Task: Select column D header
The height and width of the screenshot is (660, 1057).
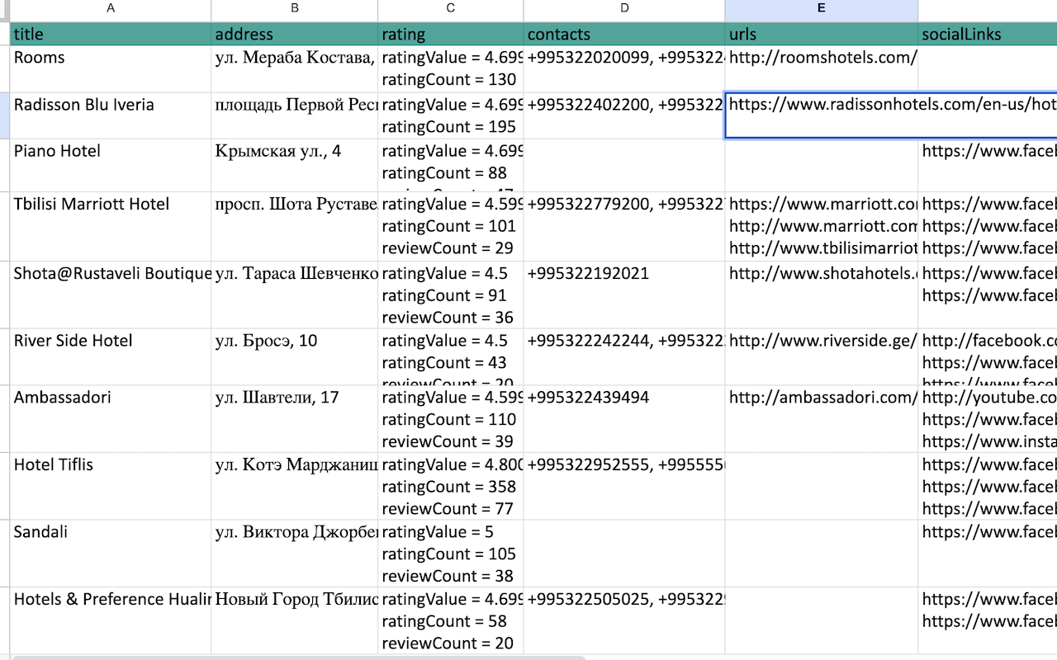Action: click(624, 9)
